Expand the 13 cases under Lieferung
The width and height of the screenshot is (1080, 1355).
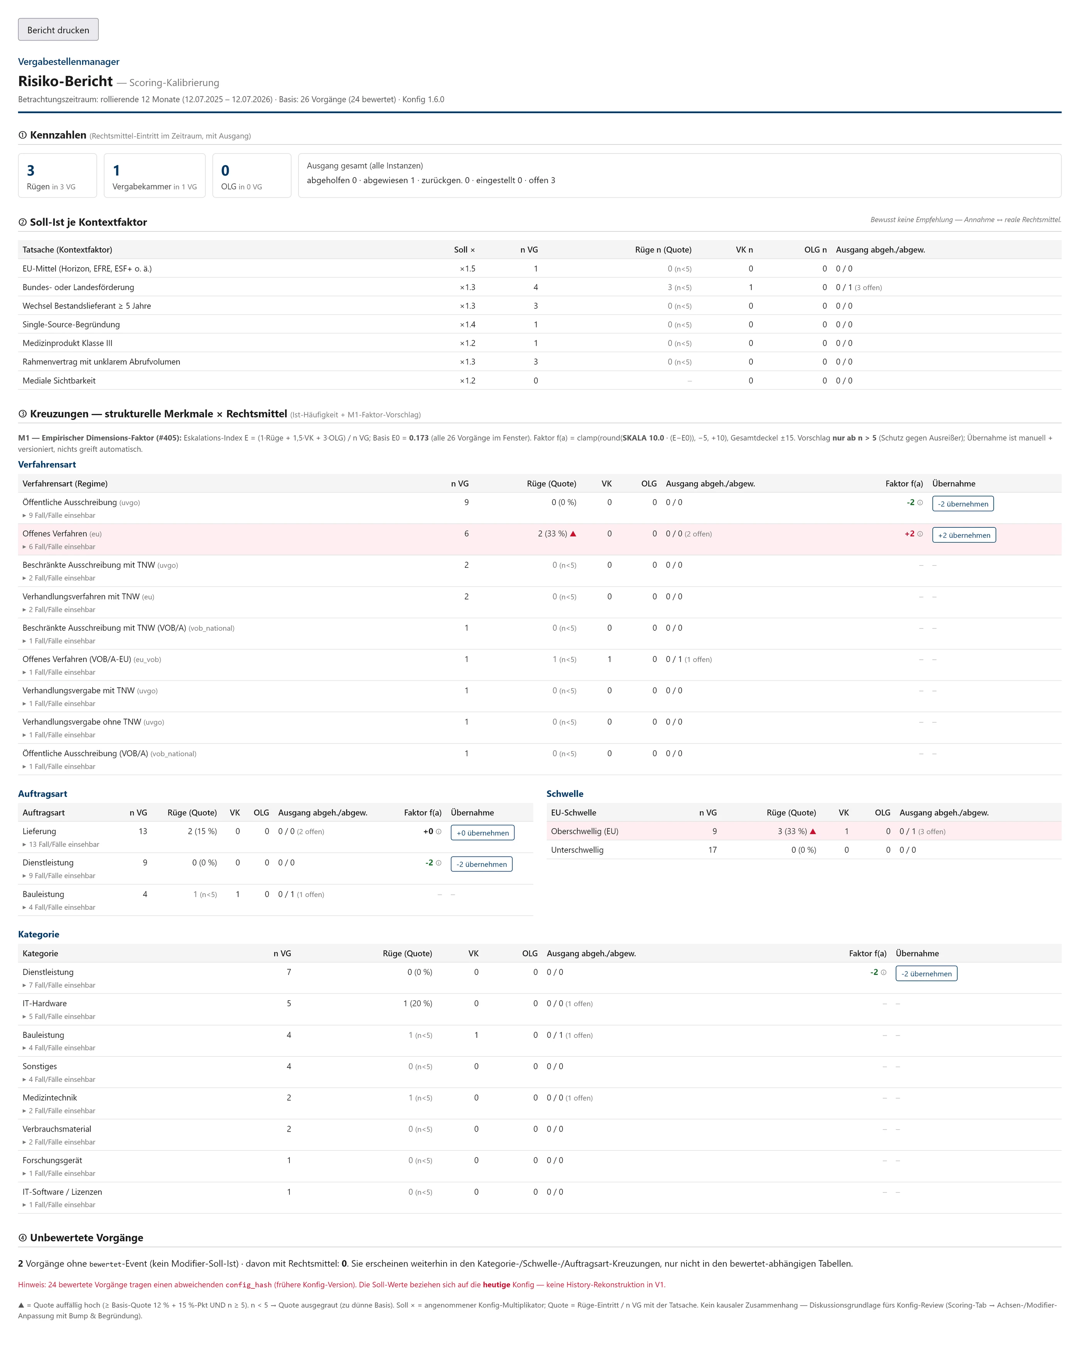[61, 845]
